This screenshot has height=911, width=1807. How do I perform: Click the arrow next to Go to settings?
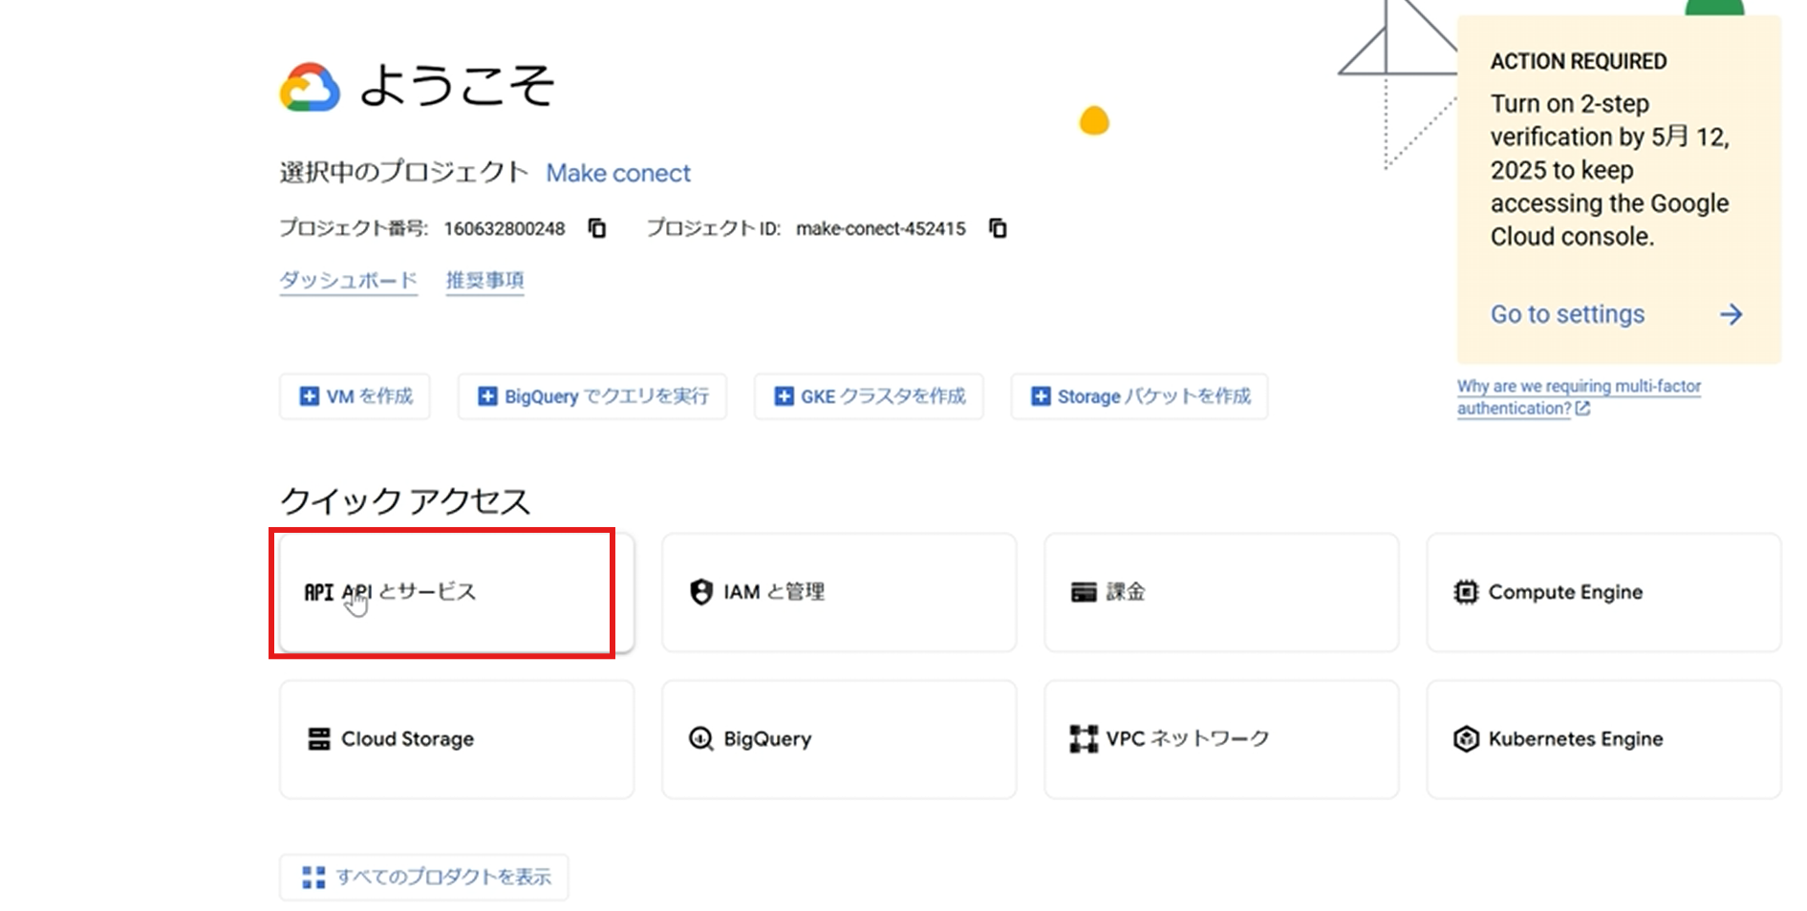(x=1731, y=314)
